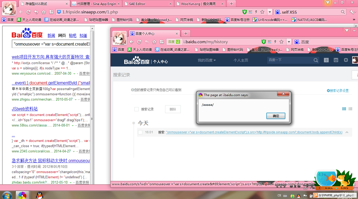The image size is (358, 199).
Task: Click UrlEncode编码 bookmark in back window
Action: point(270,20)
